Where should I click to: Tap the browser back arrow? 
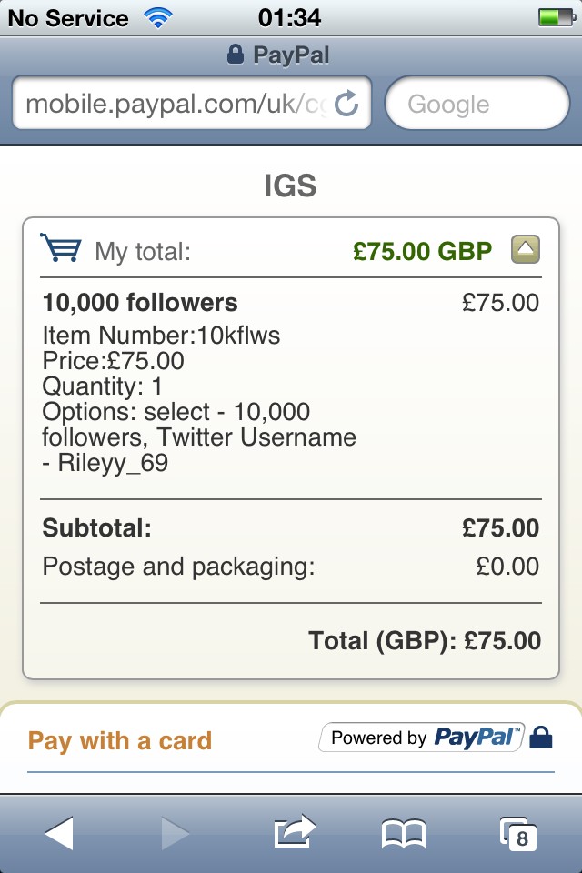(59, 833)
